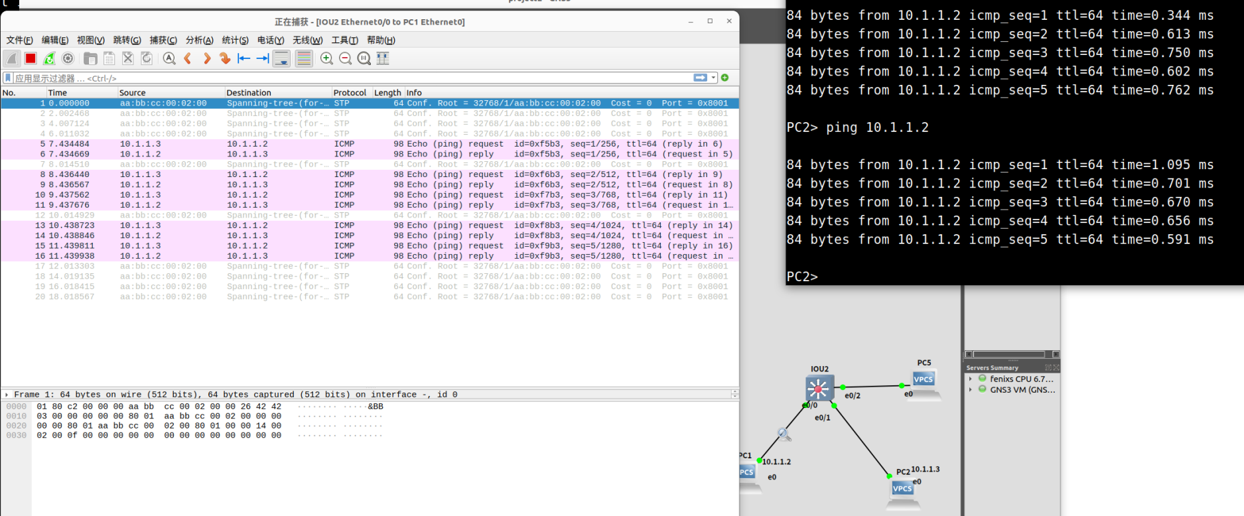Expand the Frame 1 details tree row
Image resolution: width=1244 pixels, height=516 pixels.
[x=7, y=395]
